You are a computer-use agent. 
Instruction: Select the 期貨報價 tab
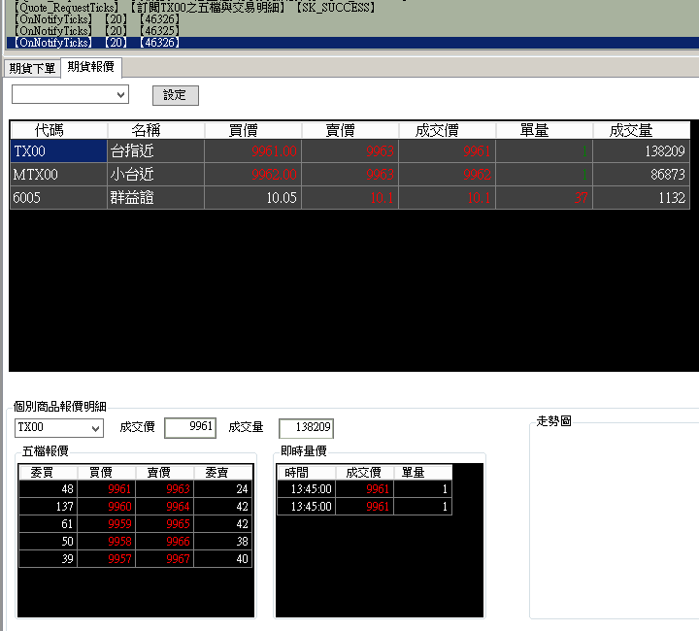point(91,67)
